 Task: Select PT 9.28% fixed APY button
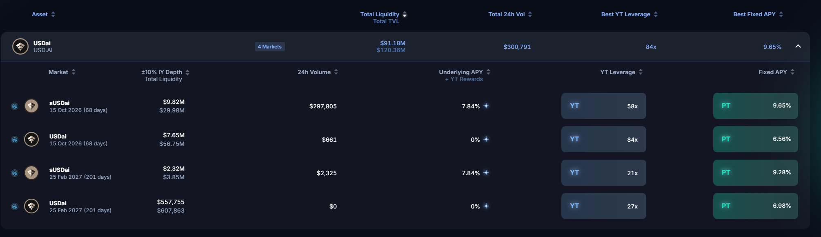pos(755,173)
